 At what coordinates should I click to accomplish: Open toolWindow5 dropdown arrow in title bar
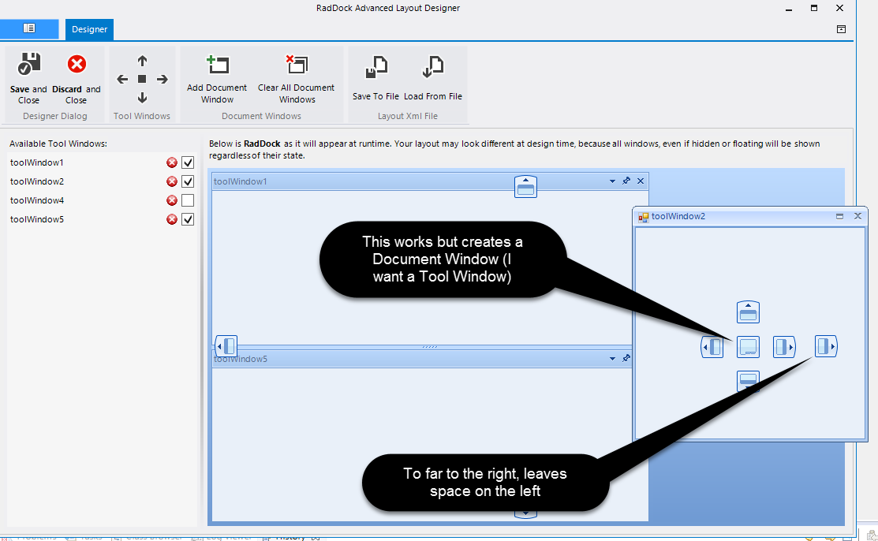[612, 359]
